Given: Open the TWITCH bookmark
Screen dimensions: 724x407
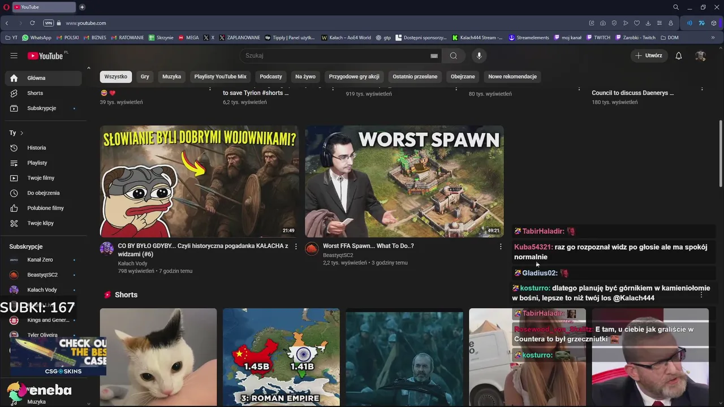Looking at the screenshot, I should pyautogui.click(x=598, y=38).
